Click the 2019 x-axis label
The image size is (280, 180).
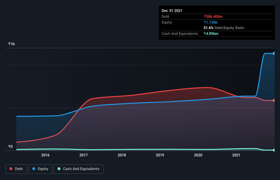pos(160,155)
